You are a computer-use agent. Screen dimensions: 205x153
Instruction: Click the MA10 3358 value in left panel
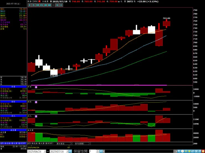click(x=23, y=137)
